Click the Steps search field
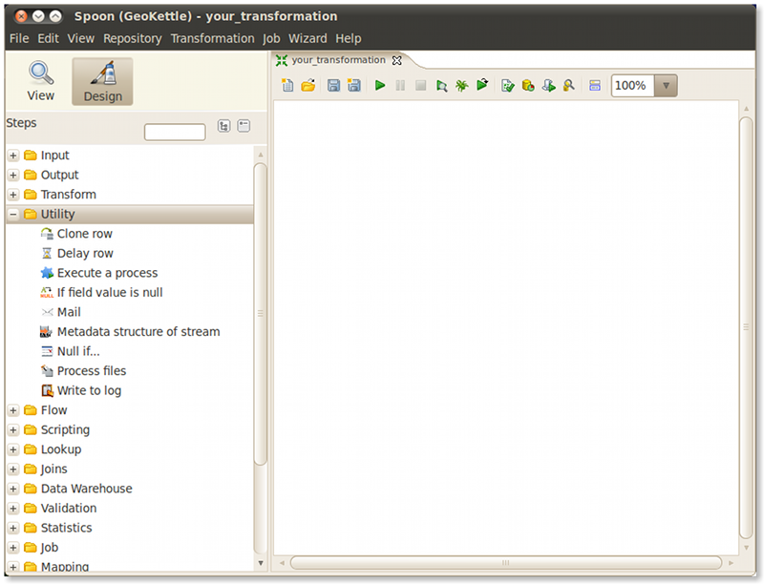This screenshot has height=584, width=764. coord(175,132)
